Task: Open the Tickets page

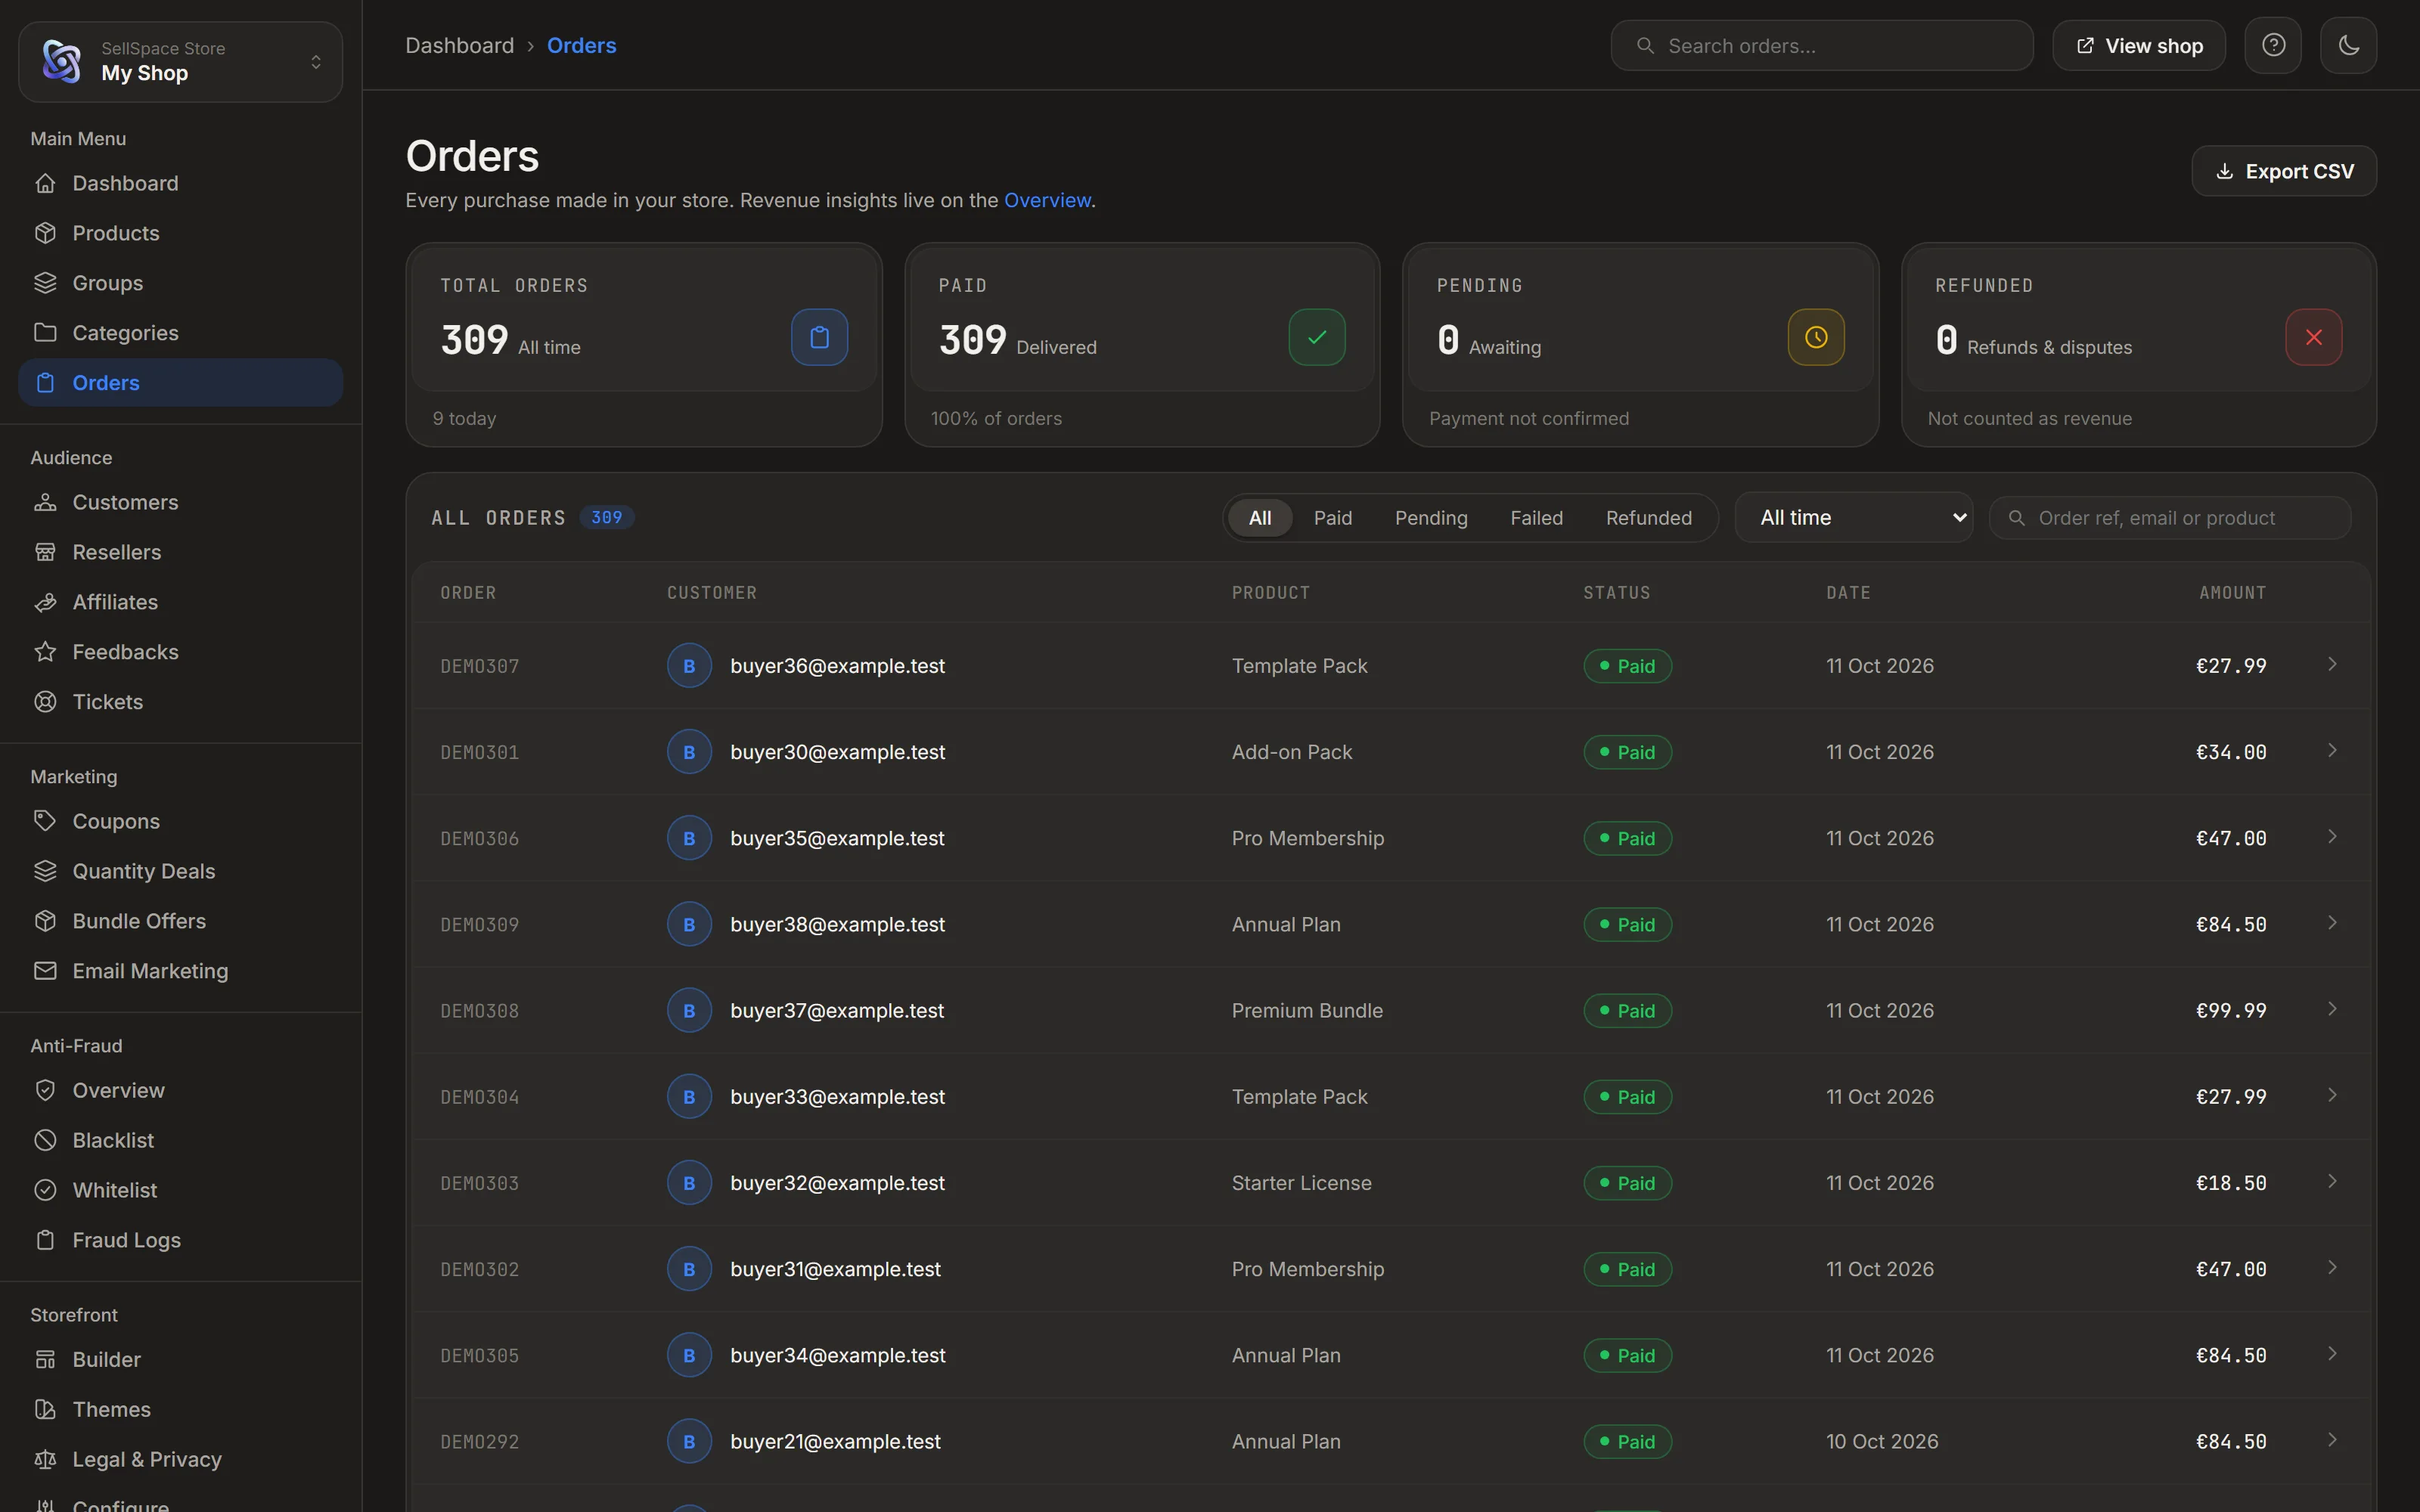Action: coord(180,702)
